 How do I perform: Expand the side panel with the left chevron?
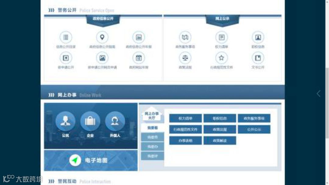319,94
